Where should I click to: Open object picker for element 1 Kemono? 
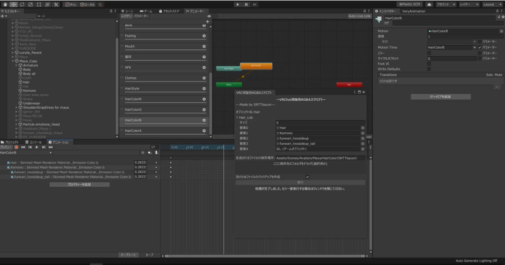362,133
